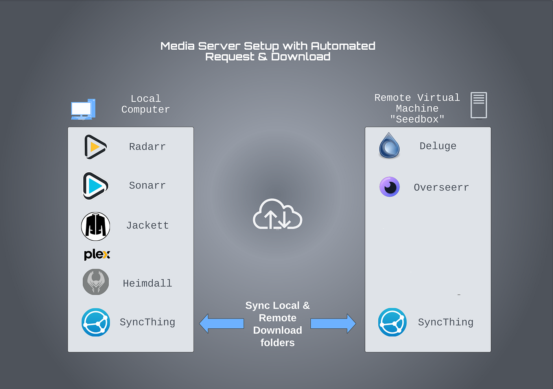Click the server icon beside Remote Virtual Machine

478,105
